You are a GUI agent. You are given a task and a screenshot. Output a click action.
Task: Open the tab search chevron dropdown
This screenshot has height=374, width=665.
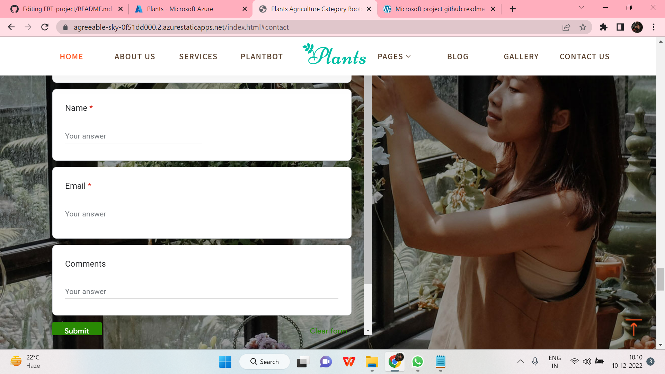tap(582, 8)
